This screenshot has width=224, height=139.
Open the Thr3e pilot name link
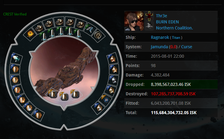[161, 16]
